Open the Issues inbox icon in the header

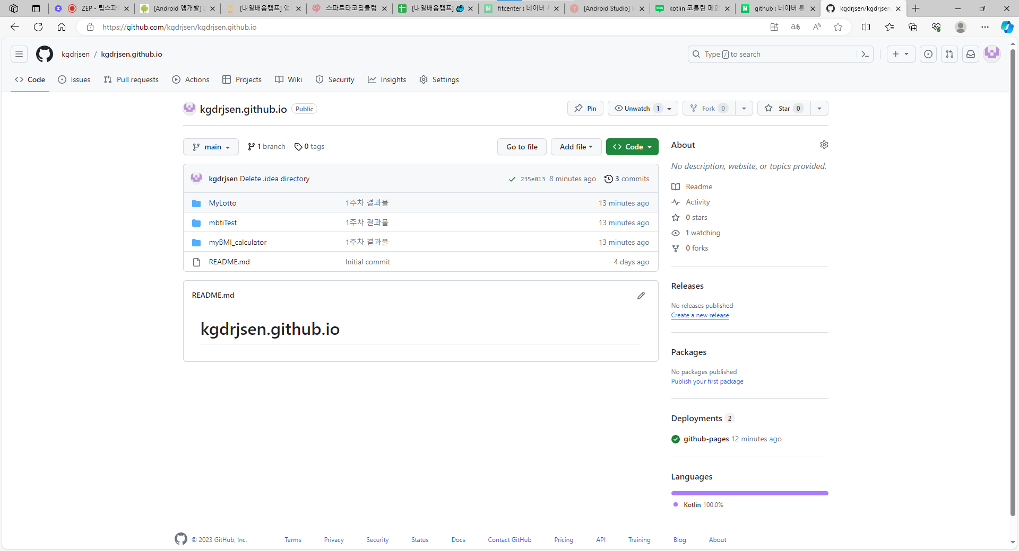[928, 54]
